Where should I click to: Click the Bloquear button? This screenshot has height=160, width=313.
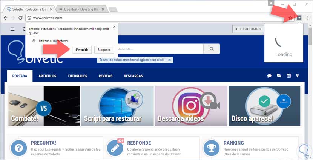coord(104,50)
